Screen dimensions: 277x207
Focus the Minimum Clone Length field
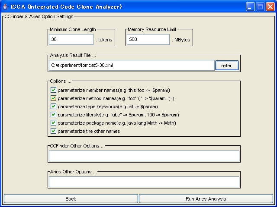tap(71, 40)
